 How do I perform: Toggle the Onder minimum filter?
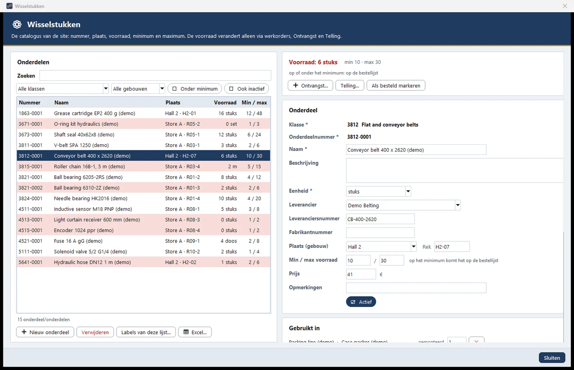[x=195, y=89]
